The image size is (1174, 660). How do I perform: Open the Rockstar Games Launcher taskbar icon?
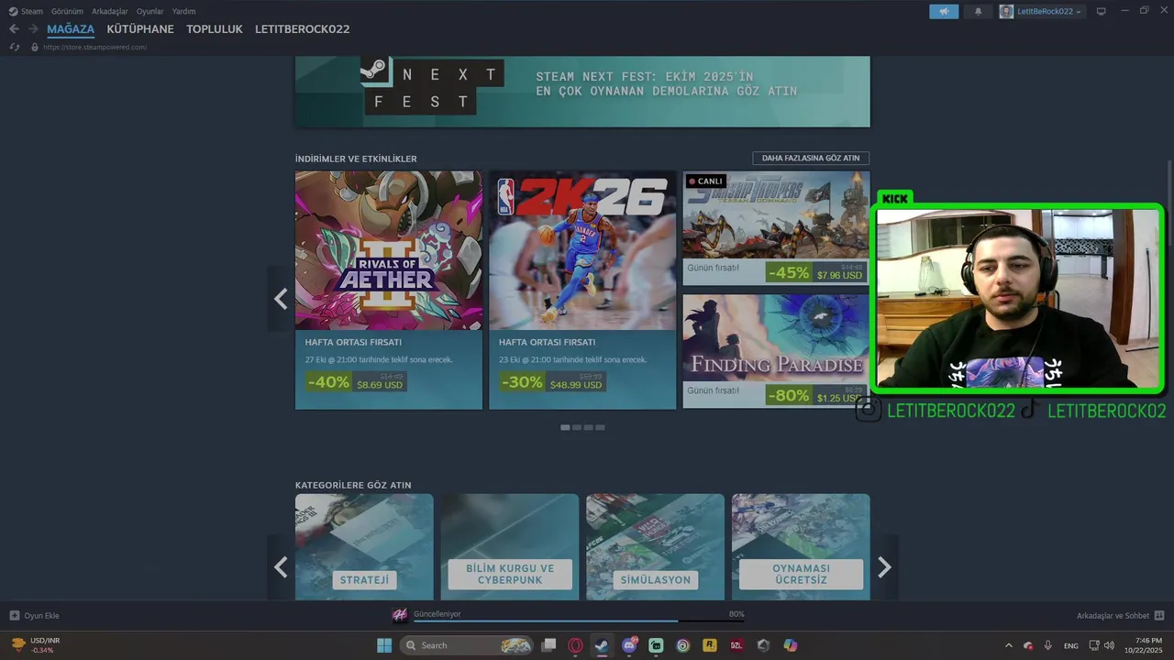point(710,645)
